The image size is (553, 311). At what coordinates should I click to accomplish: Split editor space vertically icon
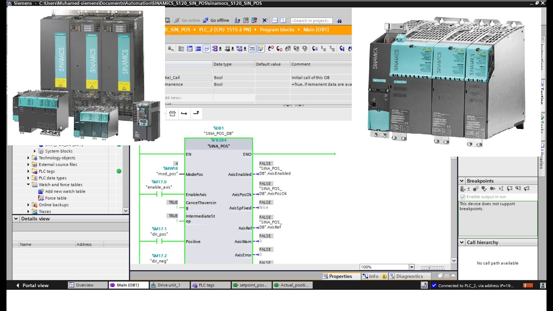click(x=283, y=20)
